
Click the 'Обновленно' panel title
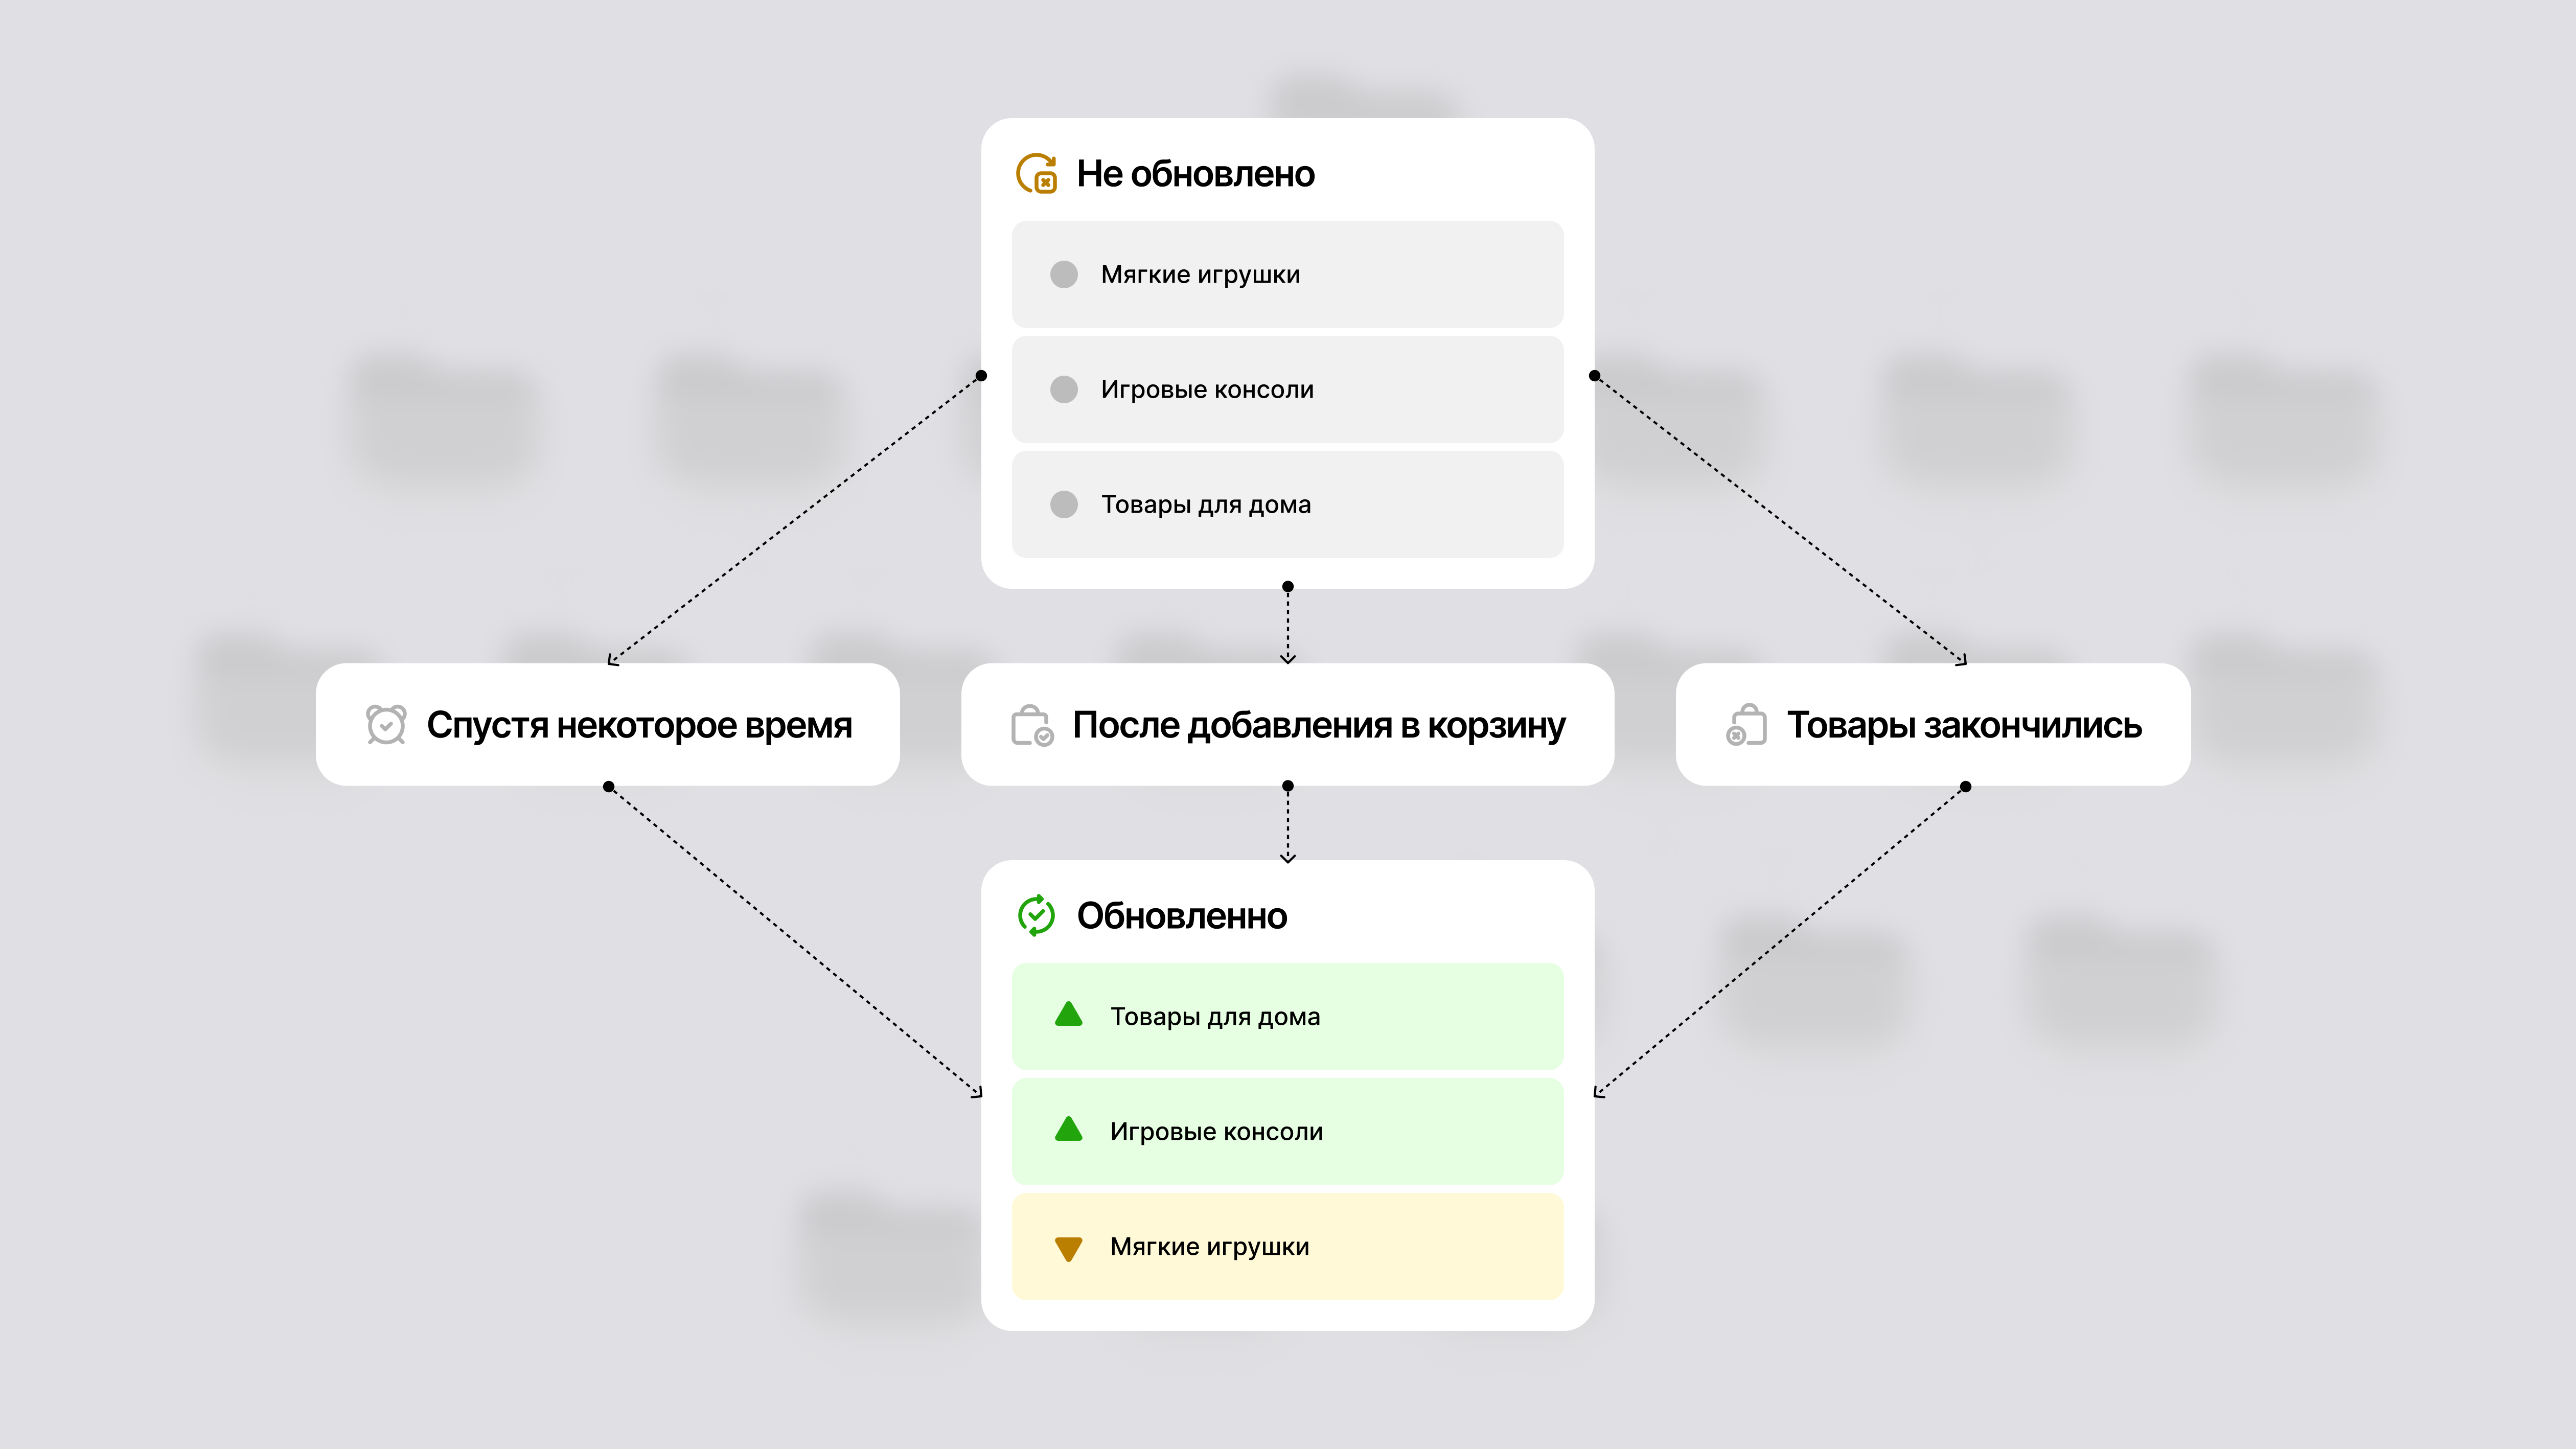1181,916
